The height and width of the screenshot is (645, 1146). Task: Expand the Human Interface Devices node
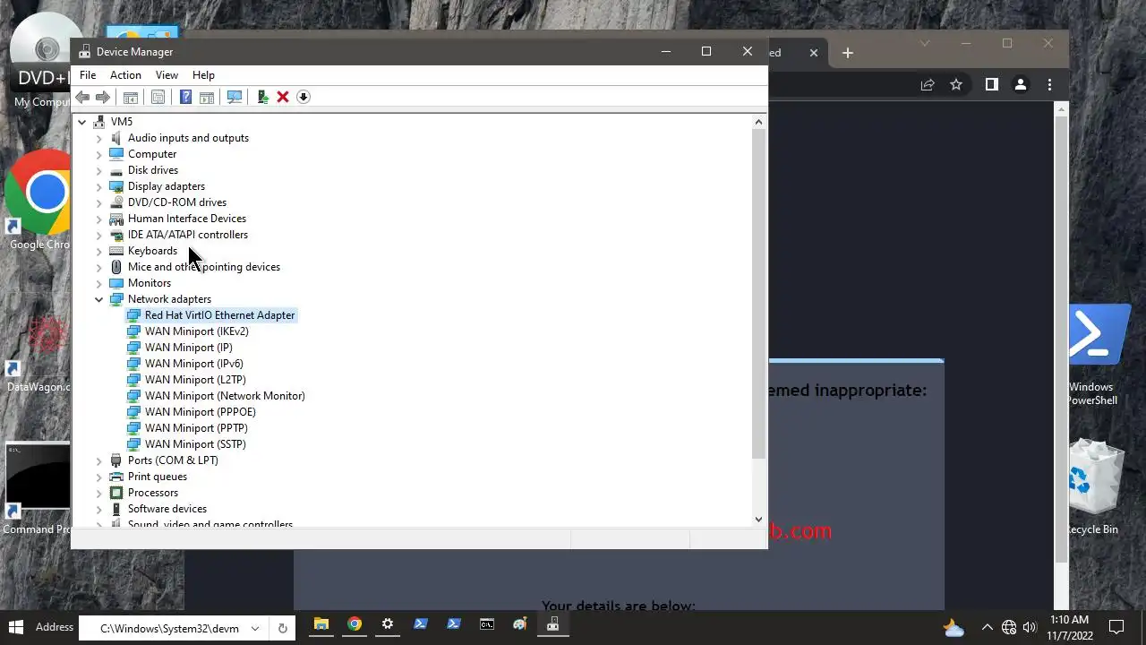coord(99,219)
